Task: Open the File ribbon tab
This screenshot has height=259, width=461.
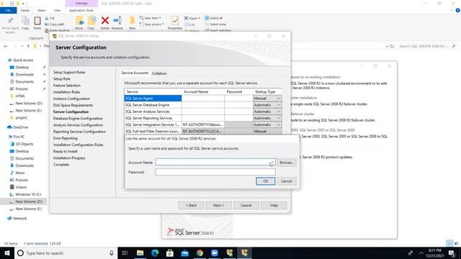Action: point(8,10)
